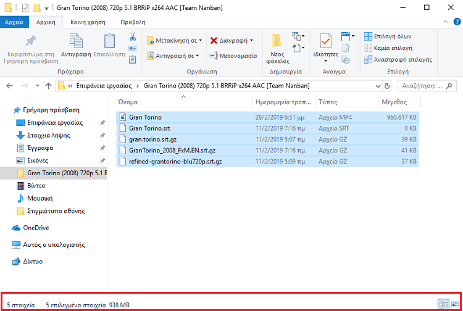
Task: Click the Cut scissors icon
Action: pos(133,36)
